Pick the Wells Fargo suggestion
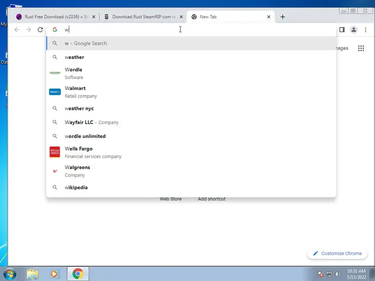 (191, 152)
